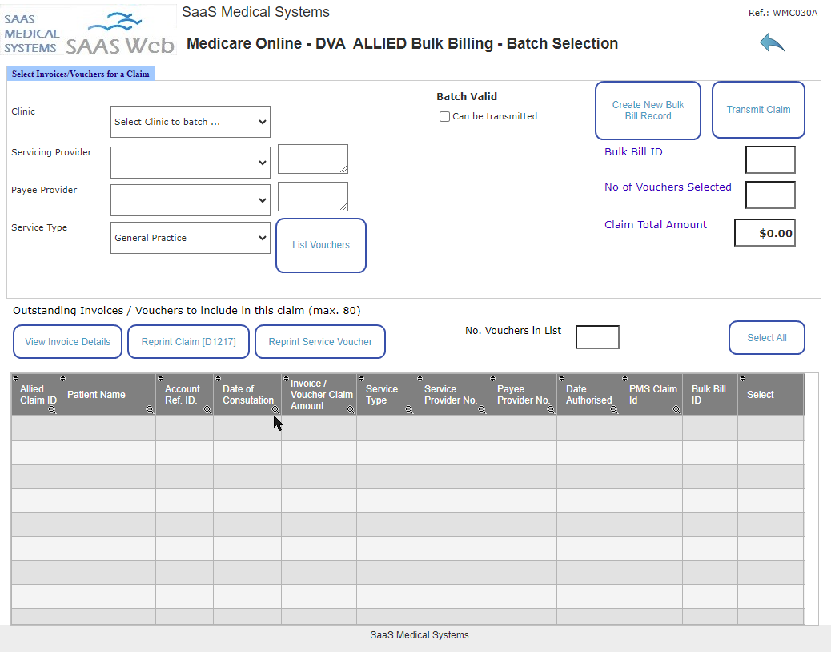
Task: Click the No. Vouchers in List field
Action: 597,337
